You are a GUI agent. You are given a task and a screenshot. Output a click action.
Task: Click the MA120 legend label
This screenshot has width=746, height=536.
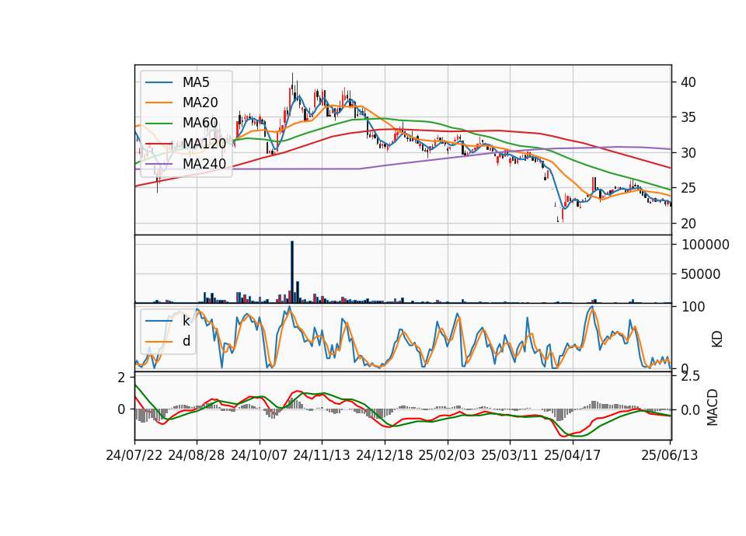(x=204, y=144)
